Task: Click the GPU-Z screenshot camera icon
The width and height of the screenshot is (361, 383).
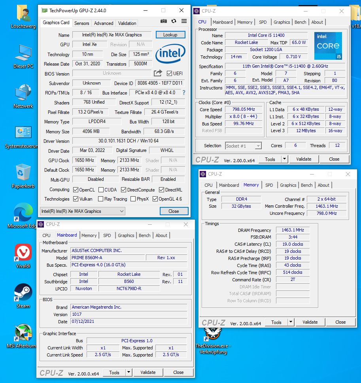Action: tap(164, 21)
